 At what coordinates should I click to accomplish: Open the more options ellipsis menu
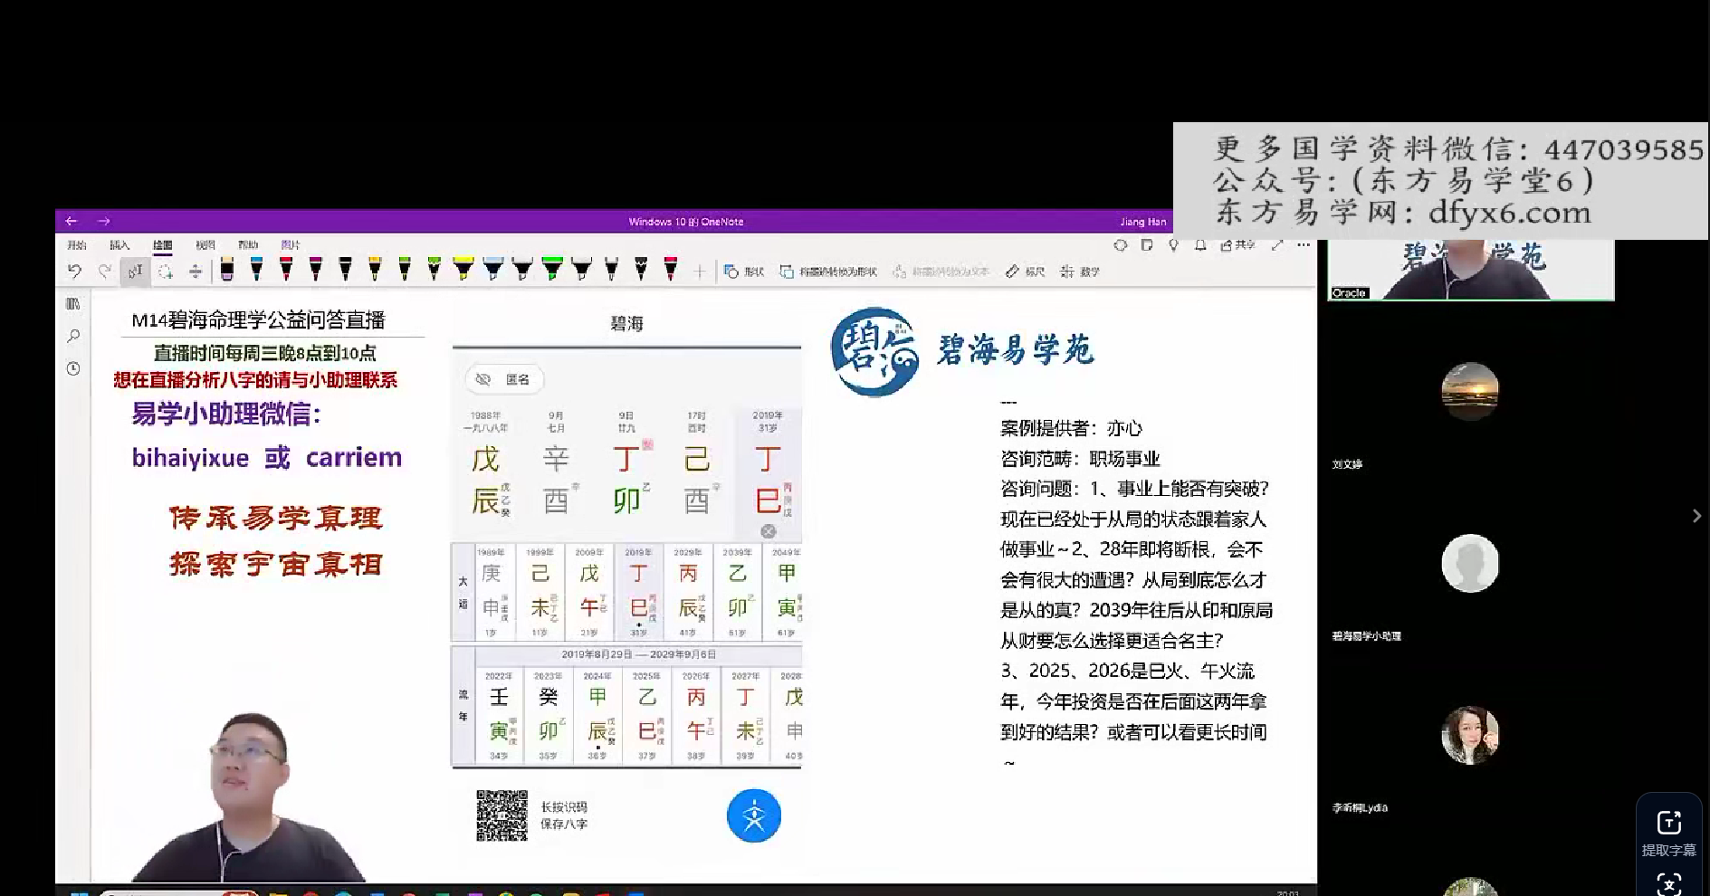pos(1304,245)
